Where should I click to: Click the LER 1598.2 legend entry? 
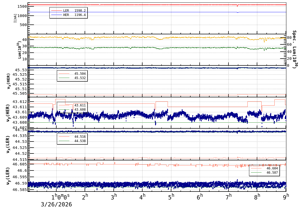(68, 11)
